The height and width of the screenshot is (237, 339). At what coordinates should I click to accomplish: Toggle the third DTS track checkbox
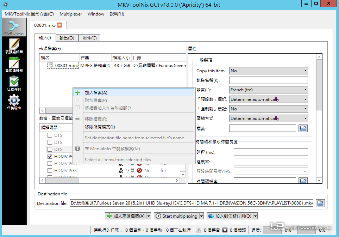click(50, 149)
